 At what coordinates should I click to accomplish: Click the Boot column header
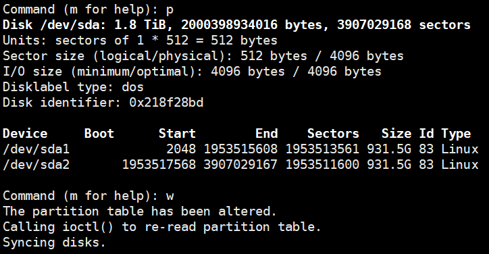pyautogui.click(x=99, y=134)
